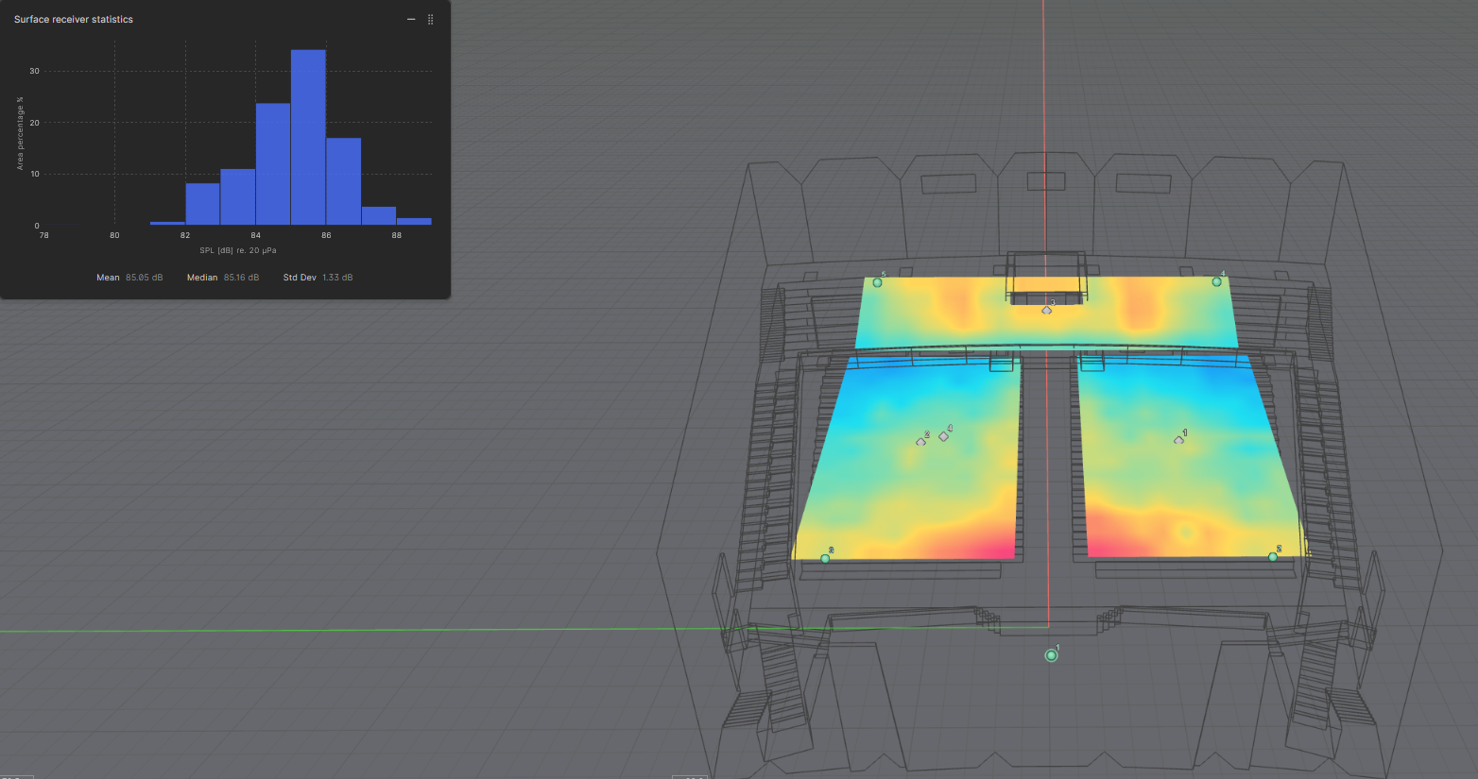The width and height of the screenshot is (1478, 779).
Task: Click the histogram bar between 82 and 83 dB
Action: pyautogui.click(x=202, y=203)
